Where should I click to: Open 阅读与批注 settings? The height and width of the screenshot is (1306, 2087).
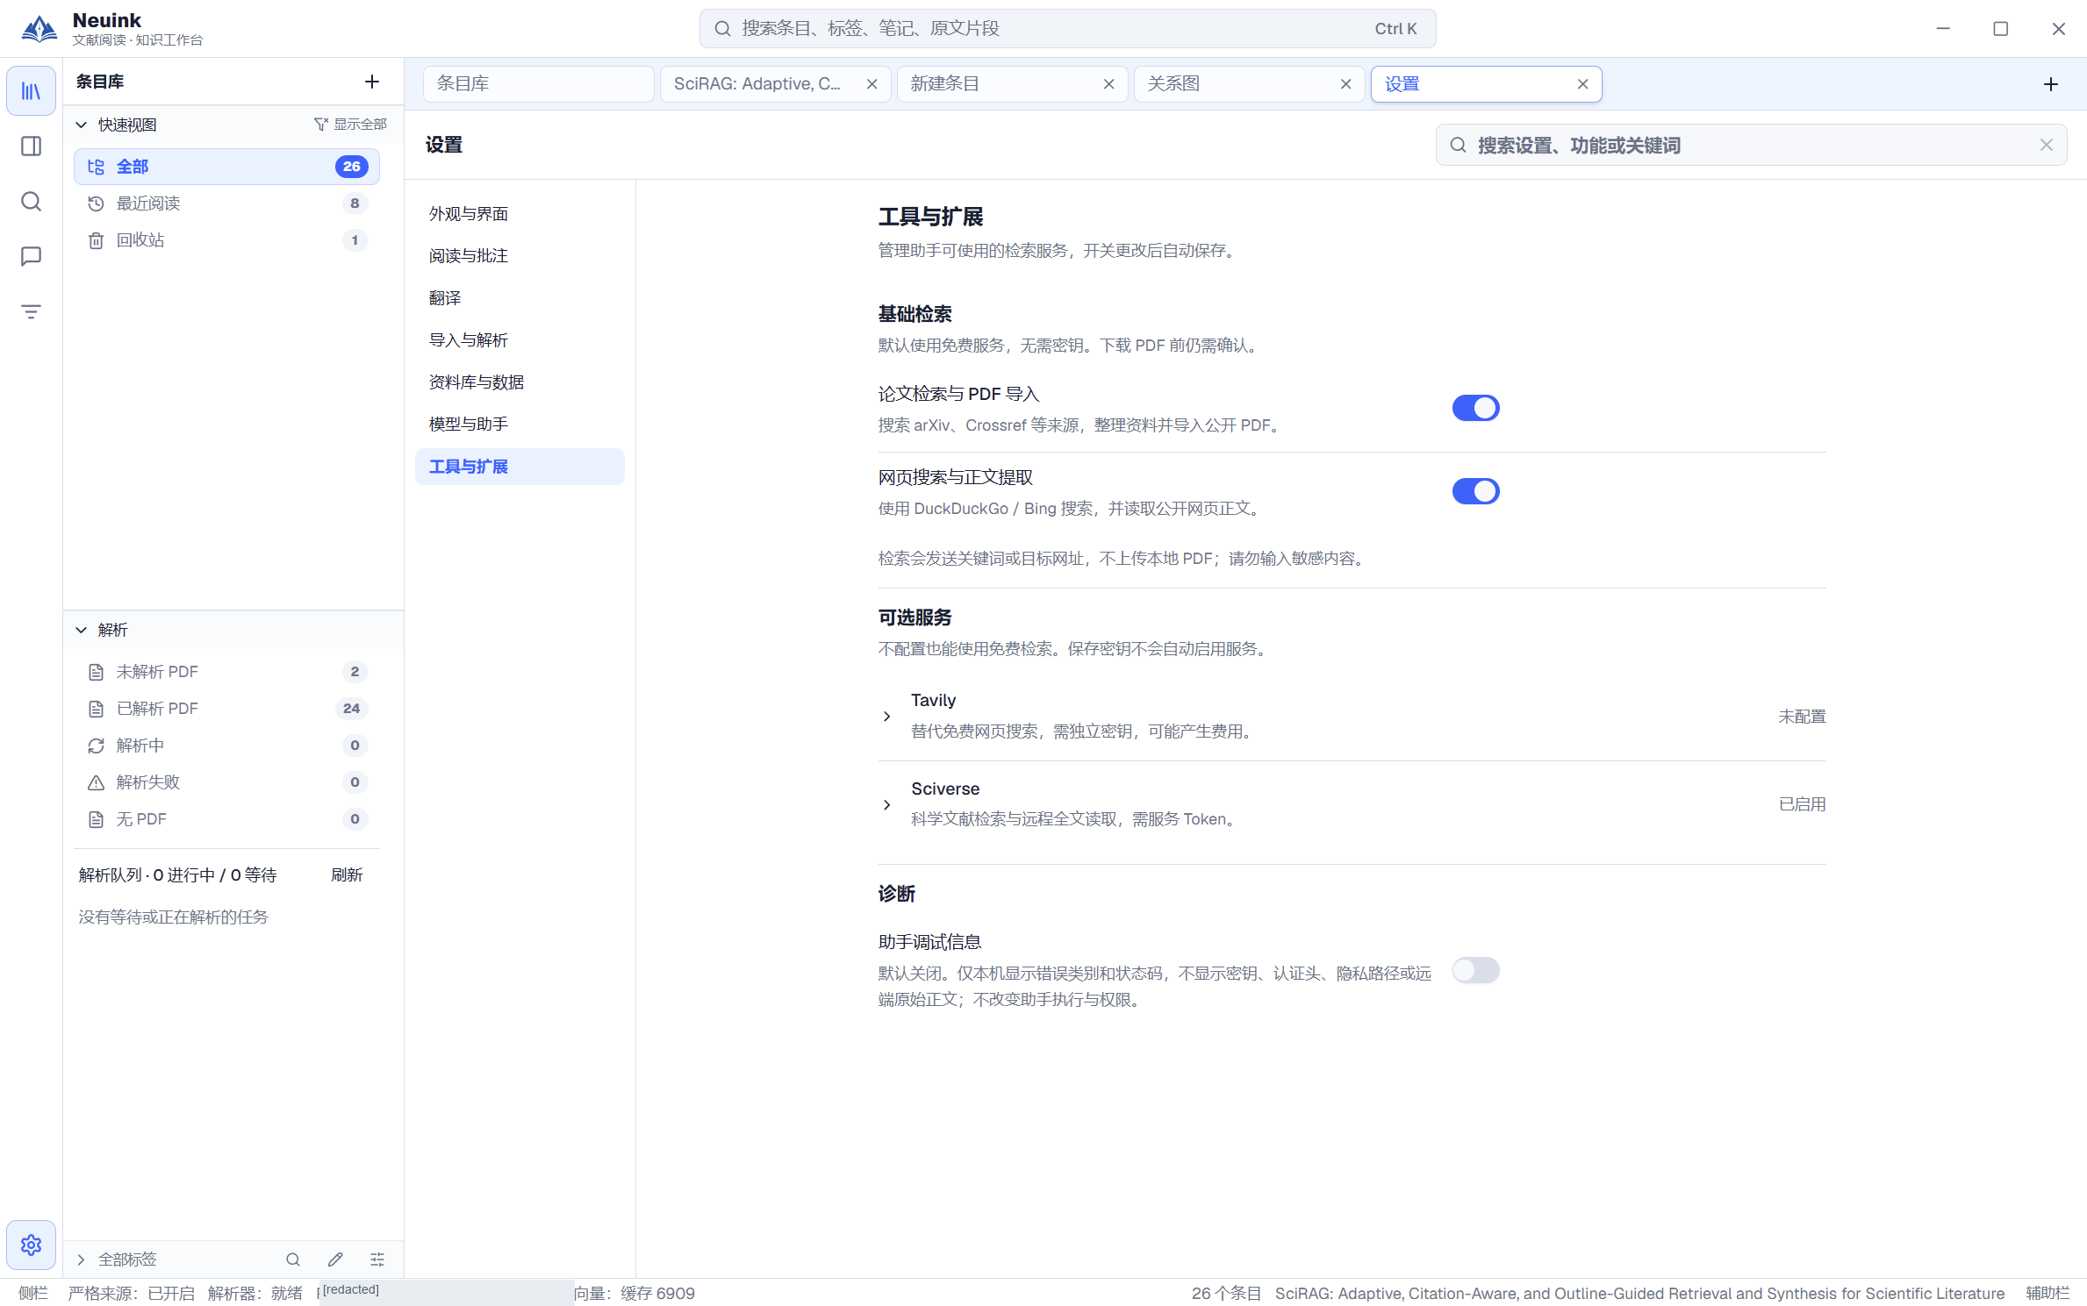[520, 256]
